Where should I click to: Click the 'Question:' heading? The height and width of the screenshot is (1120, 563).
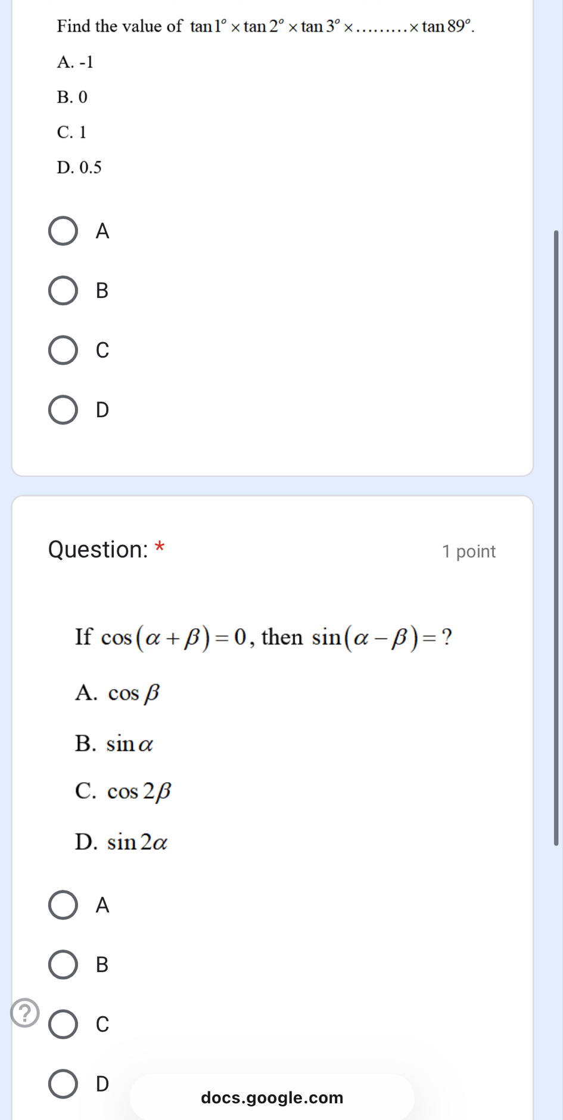pyautogui.click(x=98, y=550)
